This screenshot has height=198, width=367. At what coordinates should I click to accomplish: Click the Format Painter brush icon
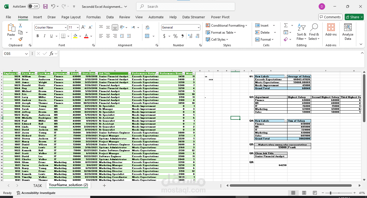20,39
